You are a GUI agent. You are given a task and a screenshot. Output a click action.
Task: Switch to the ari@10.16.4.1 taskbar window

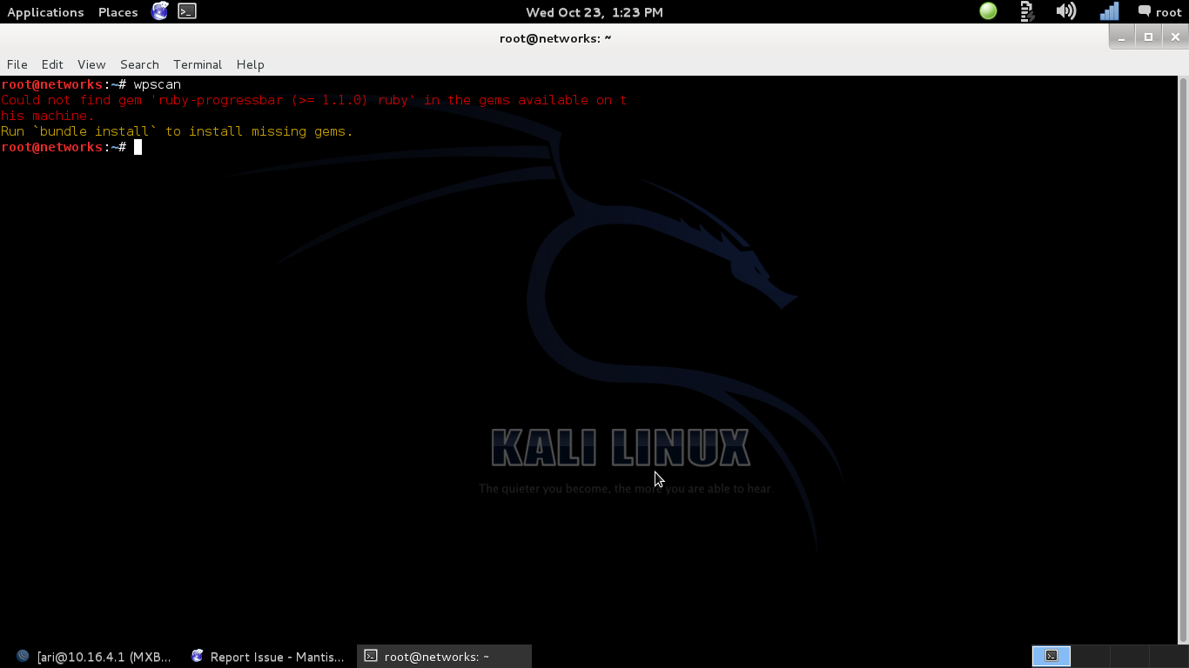click(95, 657)
